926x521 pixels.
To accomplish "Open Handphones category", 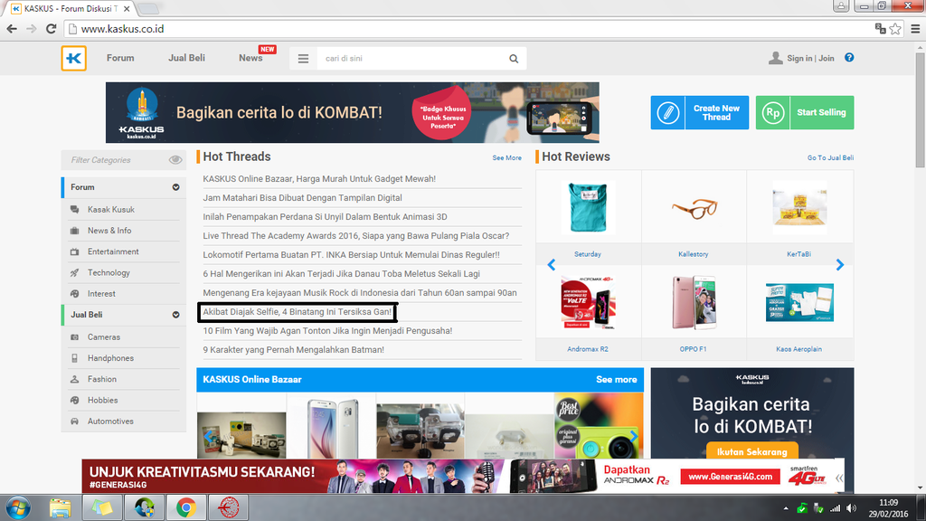I will [x=110, y=358].
